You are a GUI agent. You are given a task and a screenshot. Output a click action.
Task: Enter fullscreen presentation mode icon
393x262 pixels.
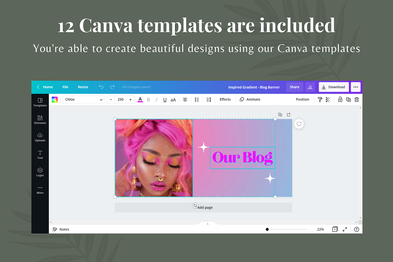(345, 229)
